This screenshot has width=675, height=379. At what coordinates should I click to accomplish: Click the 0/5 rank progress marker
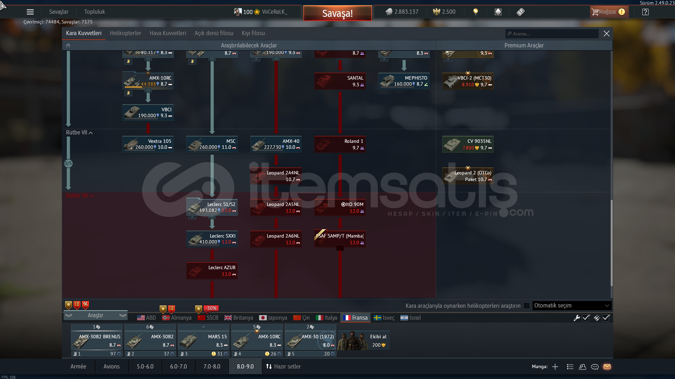point(68,164)
